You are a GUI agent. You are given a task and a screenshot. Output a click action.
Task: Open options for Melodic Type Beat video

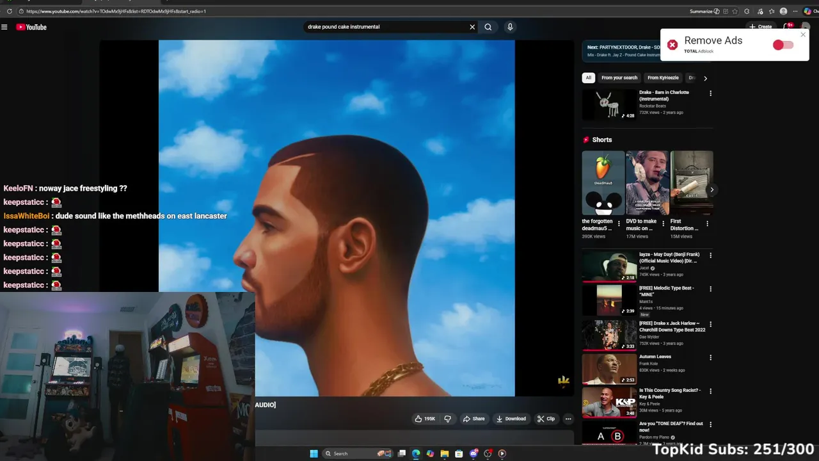pyautogui.click(x=710, y=289)
